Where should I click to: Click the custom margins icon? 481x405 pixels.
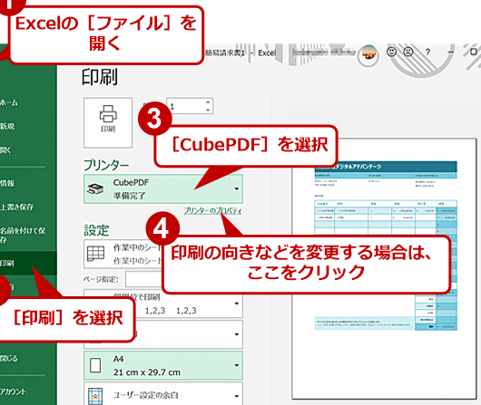tap(95, 396)
